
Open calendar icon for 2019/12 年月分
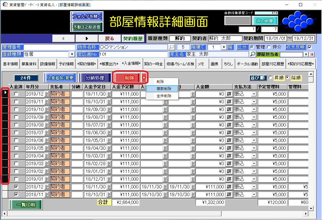click(47, 94)
